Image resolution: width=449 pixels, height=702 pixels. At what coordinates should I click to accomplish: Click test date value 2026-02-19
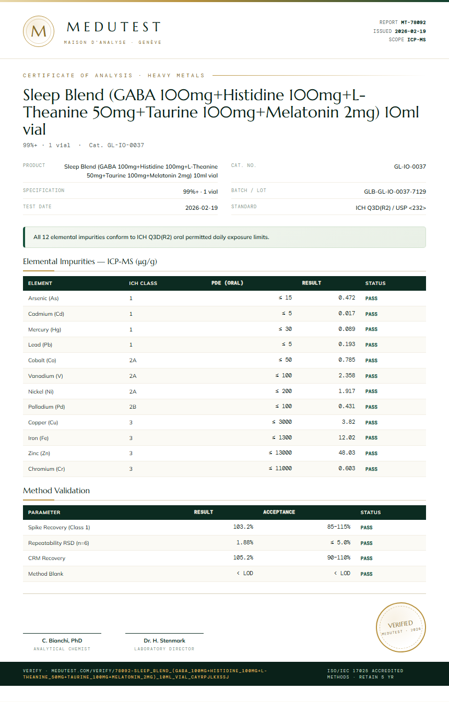click(202, 208)
